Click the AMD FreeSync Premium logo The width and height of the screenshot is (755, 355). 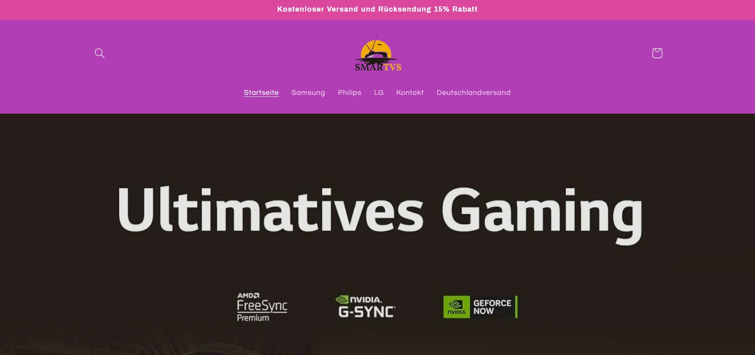click(262, 307)
